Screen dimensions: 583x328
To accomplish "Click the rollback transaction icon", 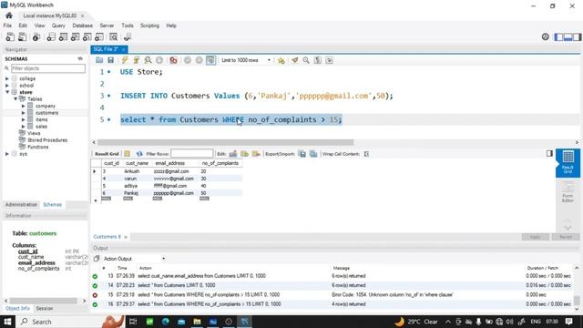I will tap(199, 60).
